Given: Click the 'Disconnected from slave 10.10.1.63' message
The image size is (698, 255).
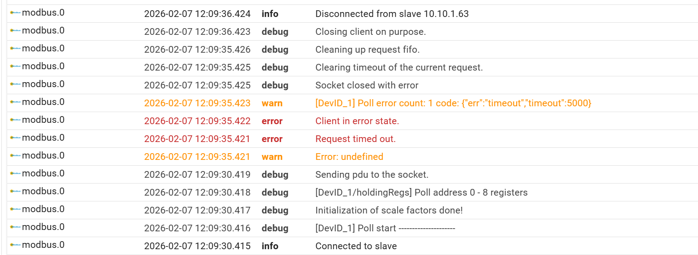Looking at the screenshot, I should click(x=392, y=14).
